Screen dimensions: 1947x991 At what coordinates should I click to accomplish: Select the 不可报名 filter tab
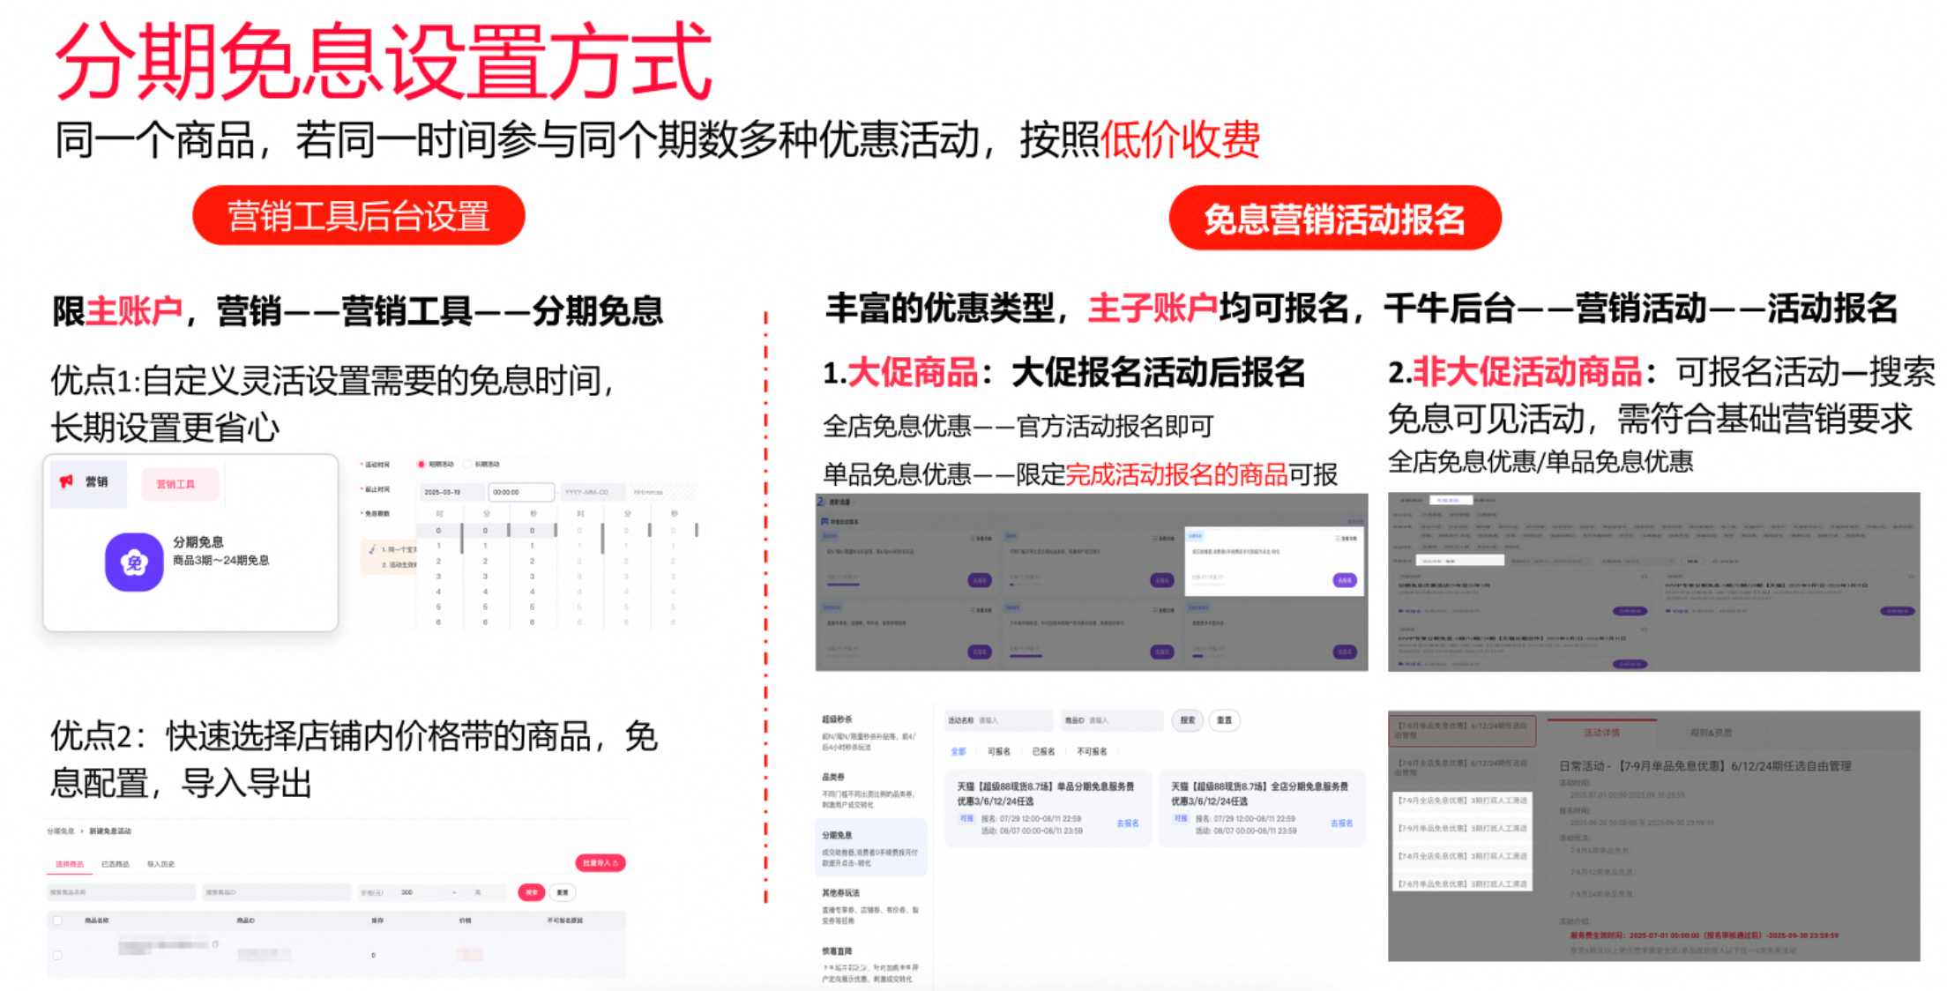coord(1092,752)
